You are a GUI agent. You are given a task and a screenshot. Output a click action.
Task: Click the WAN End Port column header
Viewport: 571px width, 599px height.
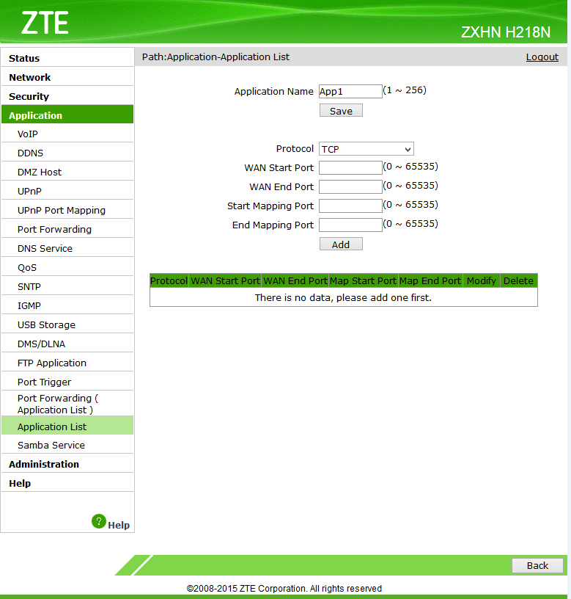coord(295,280)
